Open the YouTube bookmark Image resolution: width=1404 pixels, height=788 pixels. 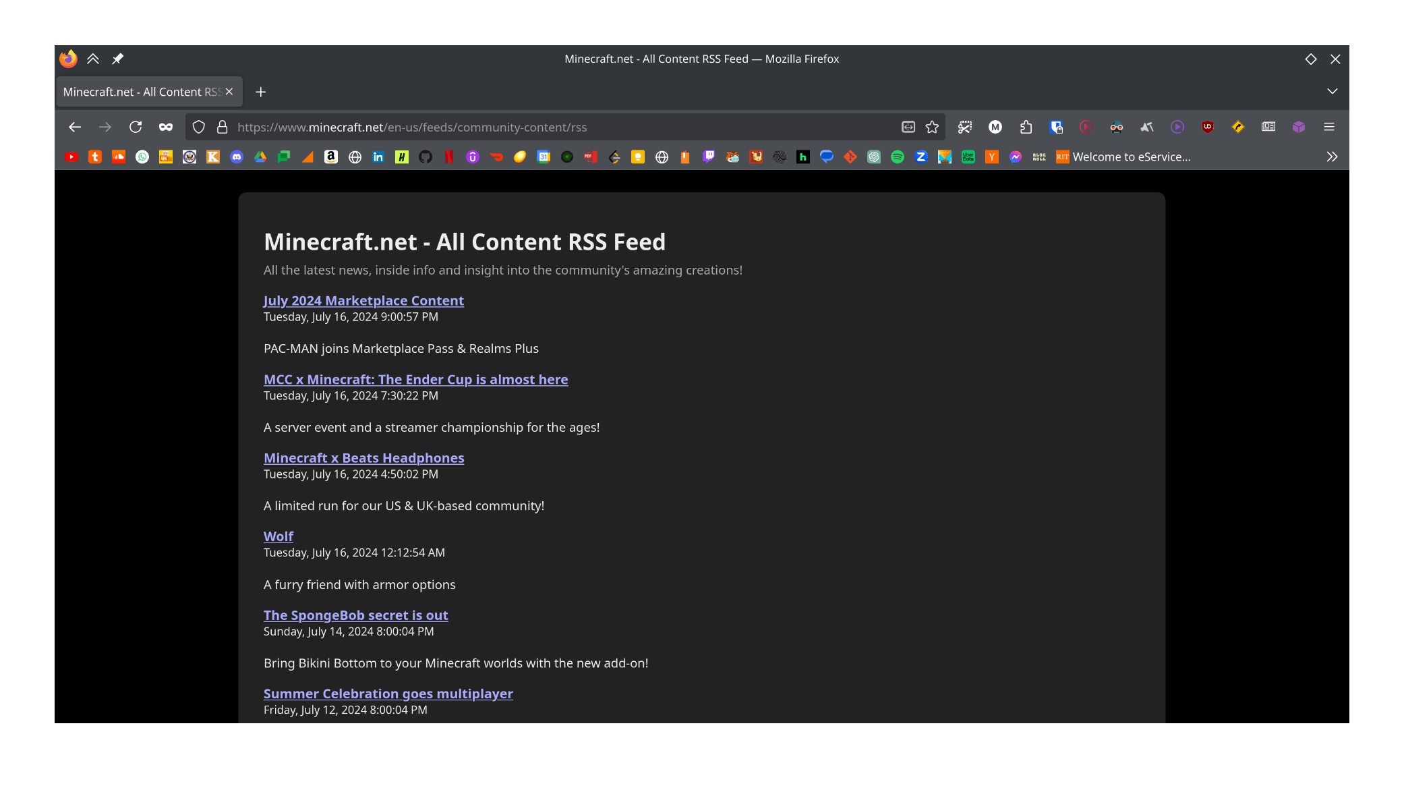pos(71,157)
